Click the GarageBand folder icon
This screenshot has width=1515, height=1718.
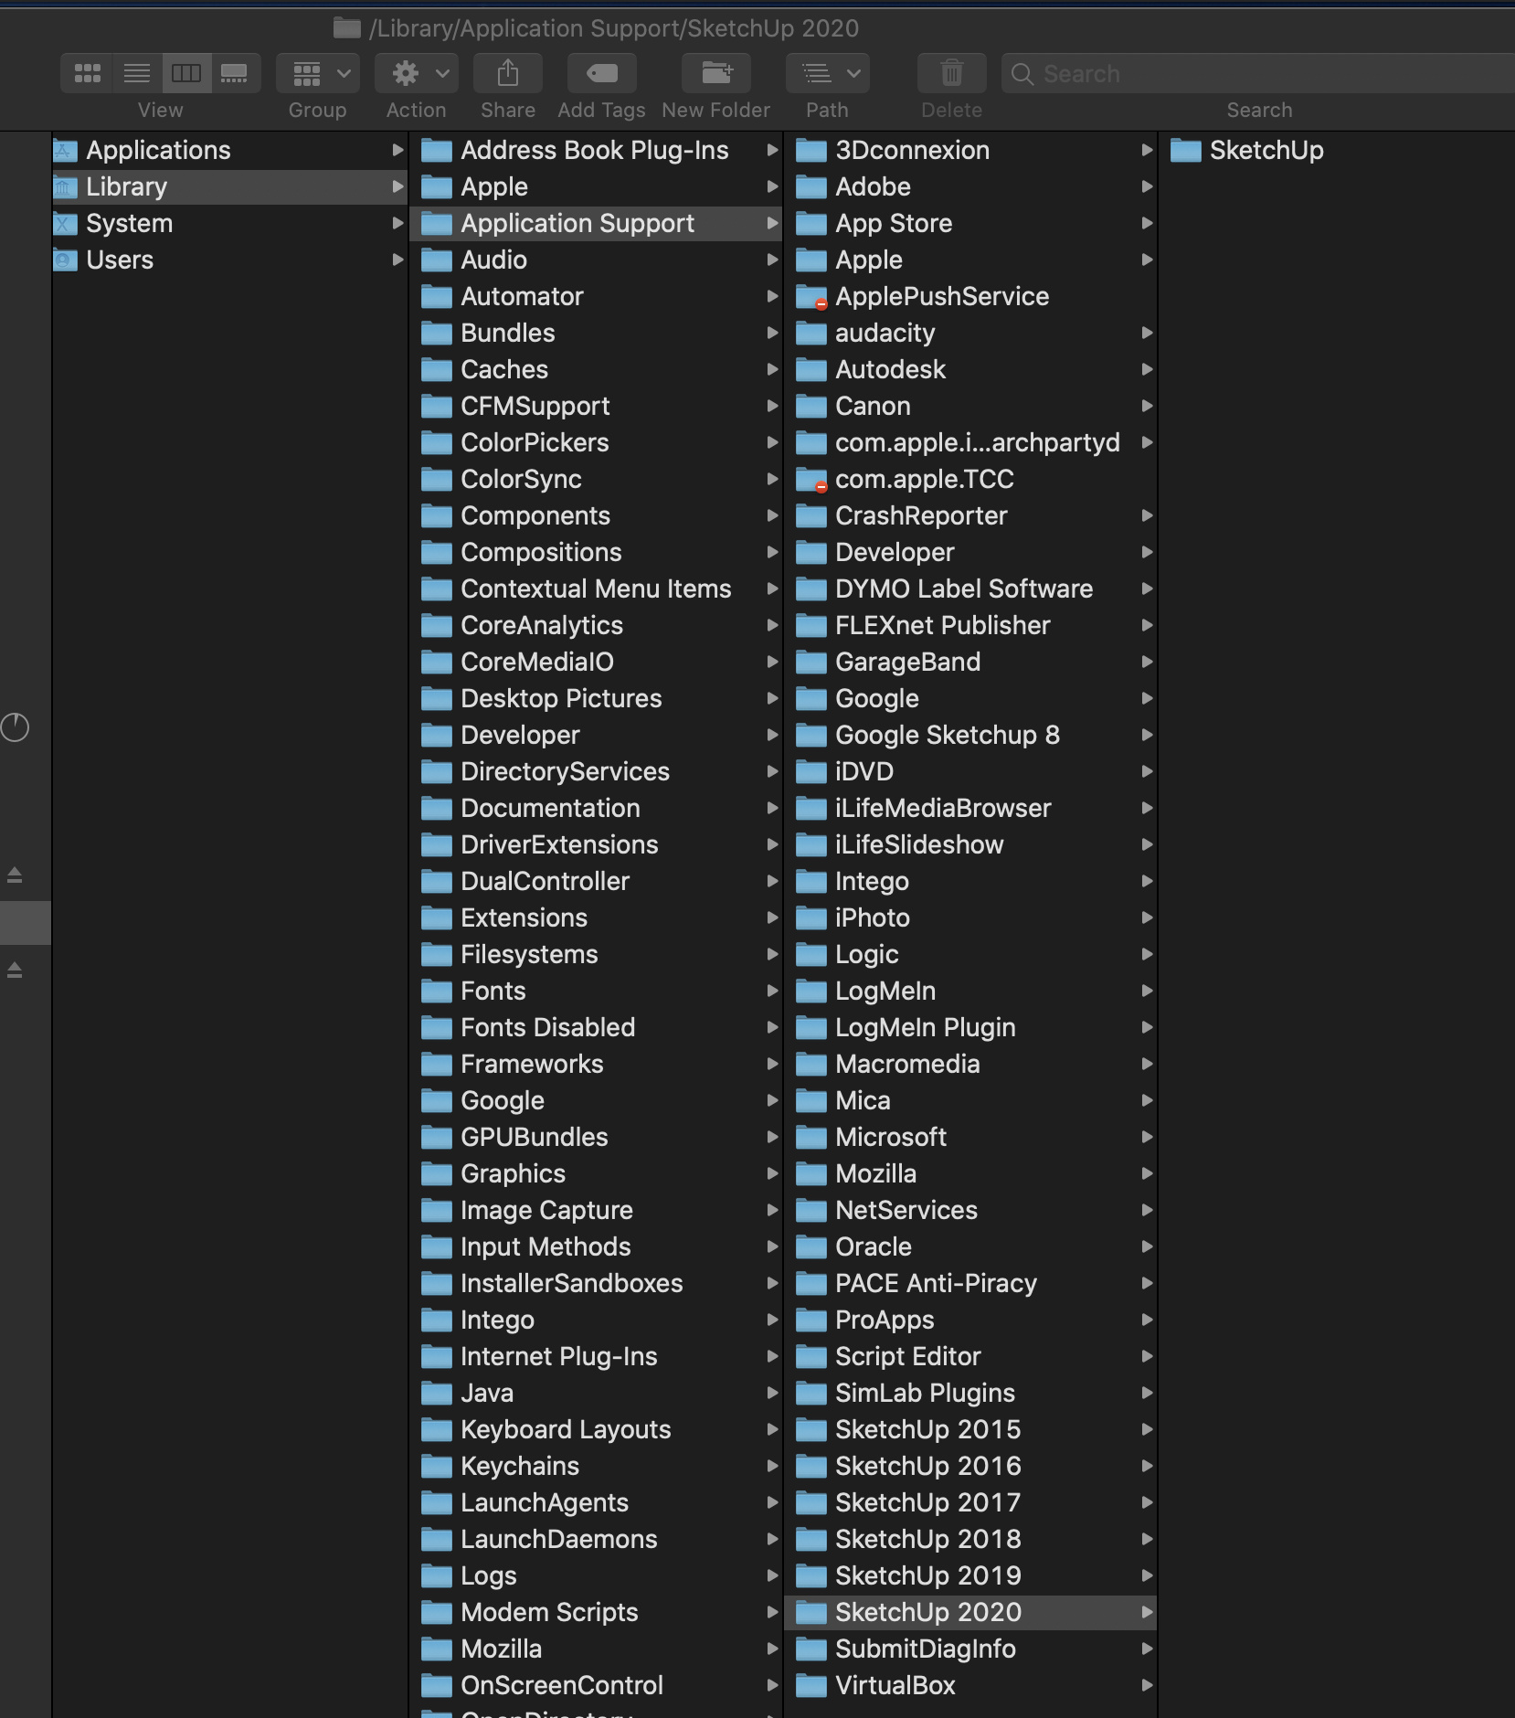point(811,663)
